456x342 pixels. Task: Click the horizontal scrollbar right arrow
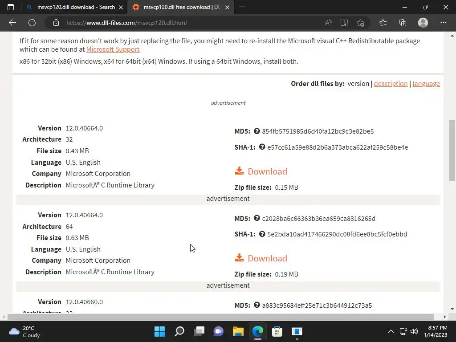point(445,317)
